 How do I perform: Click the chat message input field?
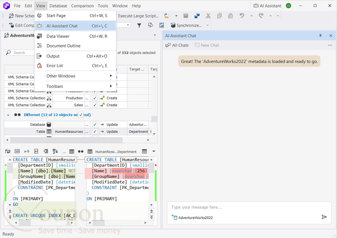(x=249, y=207)
